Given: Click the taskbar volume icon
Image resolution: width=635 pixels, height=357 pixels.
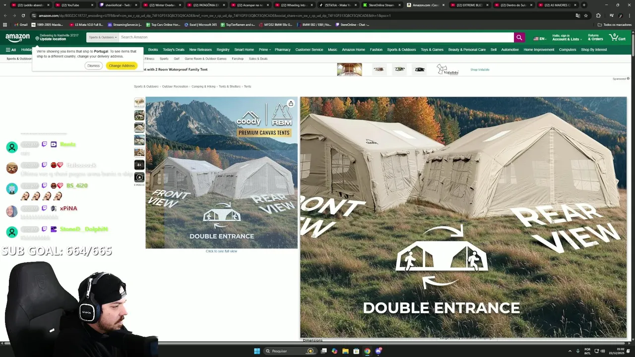Looking at the screenshot, I should pos(603,351).
